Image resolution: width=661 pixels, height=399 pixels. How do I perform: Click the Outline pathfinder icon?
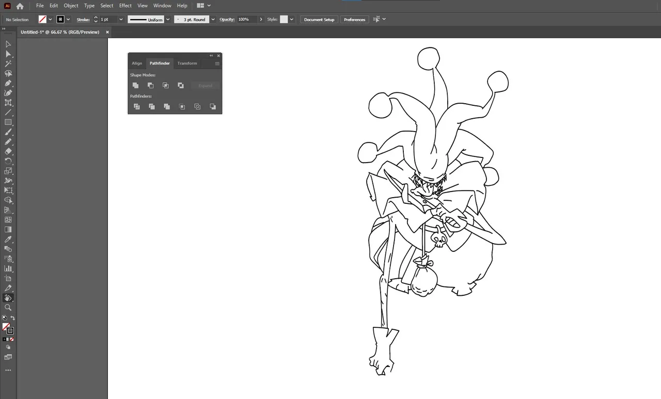pyautogui.click(x=197, y=106)
